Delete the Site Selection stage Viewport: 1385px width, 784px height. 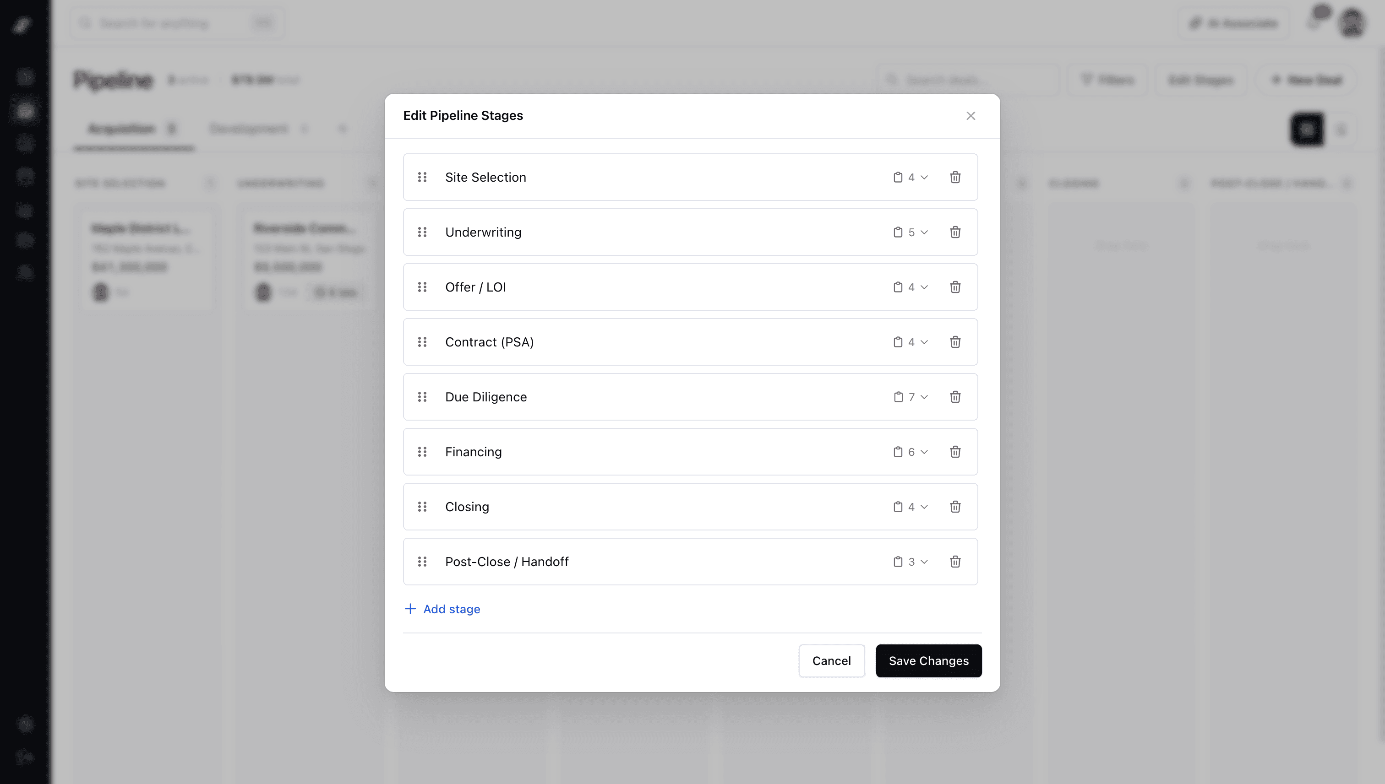pyautogui.click(x=955, y=177)
